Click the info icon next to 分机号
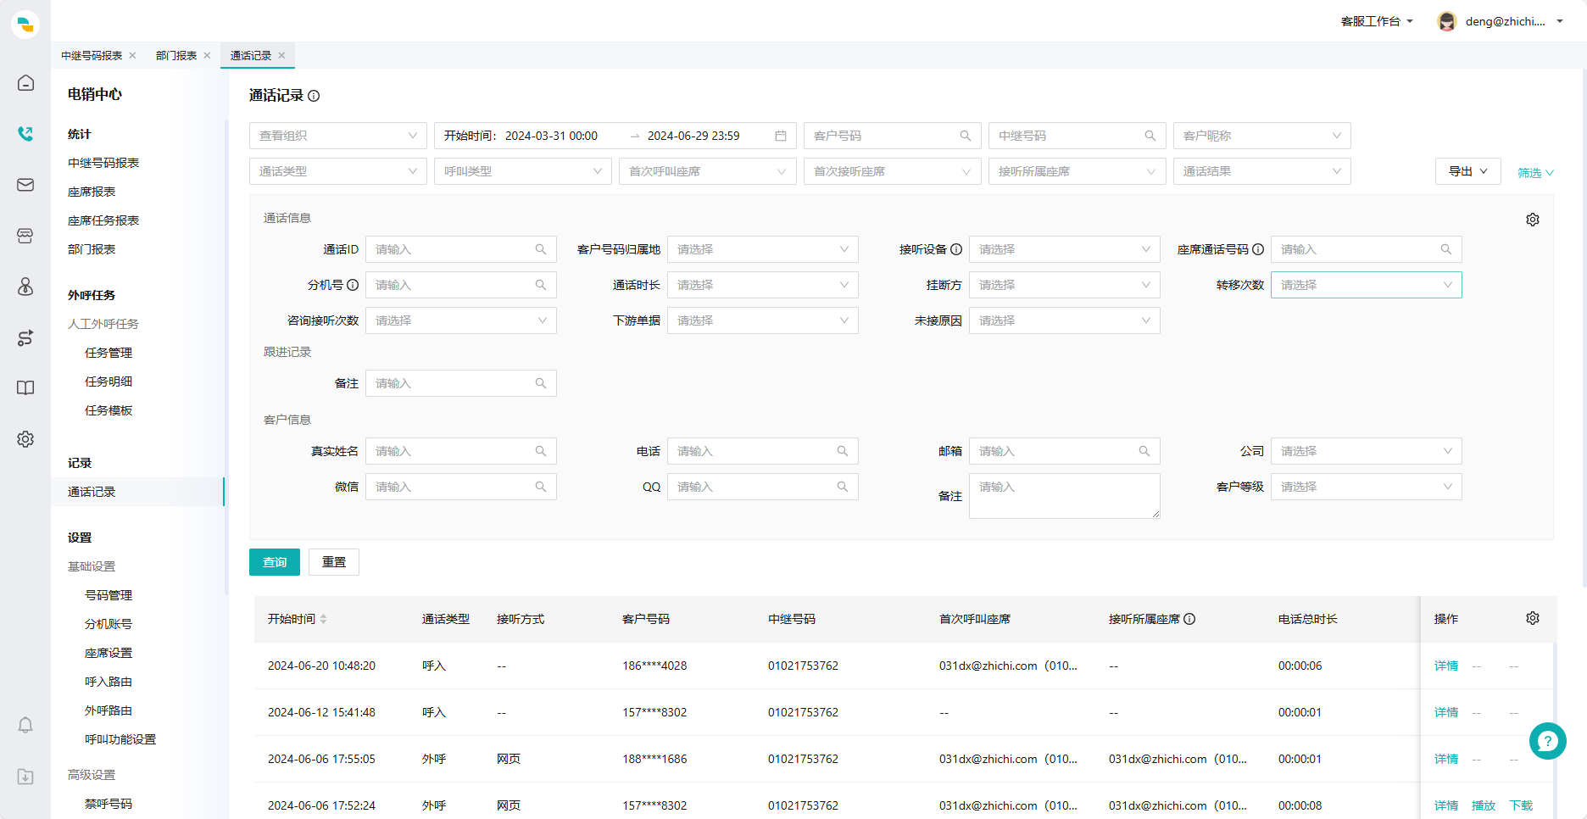Image resolution: width=1587 pixels, height=819 pixels. pos(353,285)
